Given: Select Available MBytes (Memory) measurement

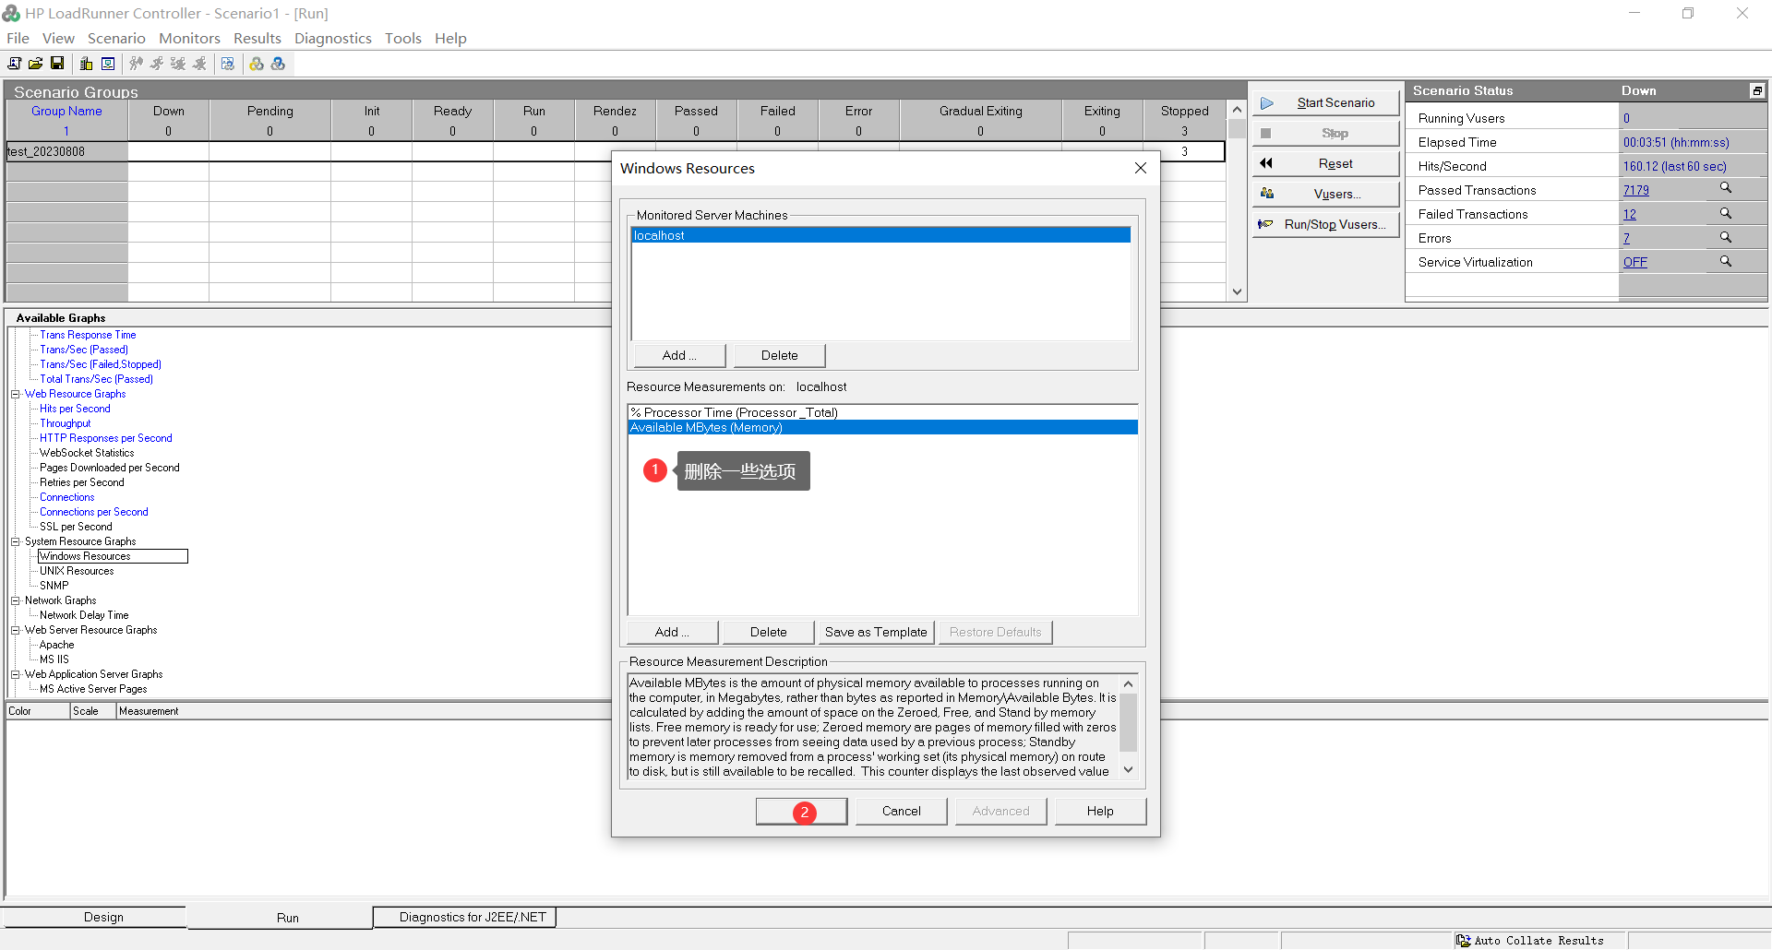Looking at the screenshot, I should tap(882, 427).
